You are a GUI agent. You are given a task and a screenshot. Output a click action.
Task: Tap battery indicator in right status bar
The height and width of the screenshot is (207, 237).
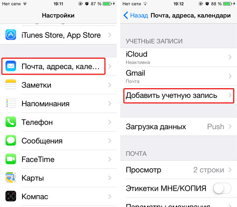pos(228,4)
